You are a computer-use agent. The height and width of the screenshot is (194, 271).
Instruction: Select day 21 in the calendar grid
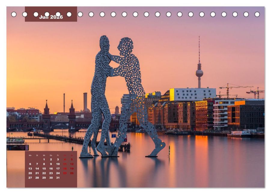pyautogui.click(x=37, y=173)
